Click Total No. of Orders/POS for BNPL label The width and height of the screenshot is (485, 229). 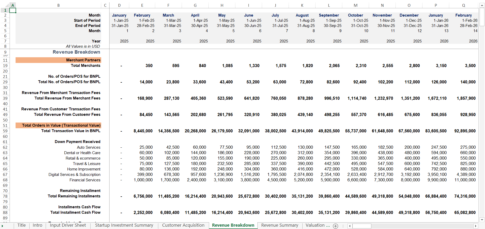point(69,82)
